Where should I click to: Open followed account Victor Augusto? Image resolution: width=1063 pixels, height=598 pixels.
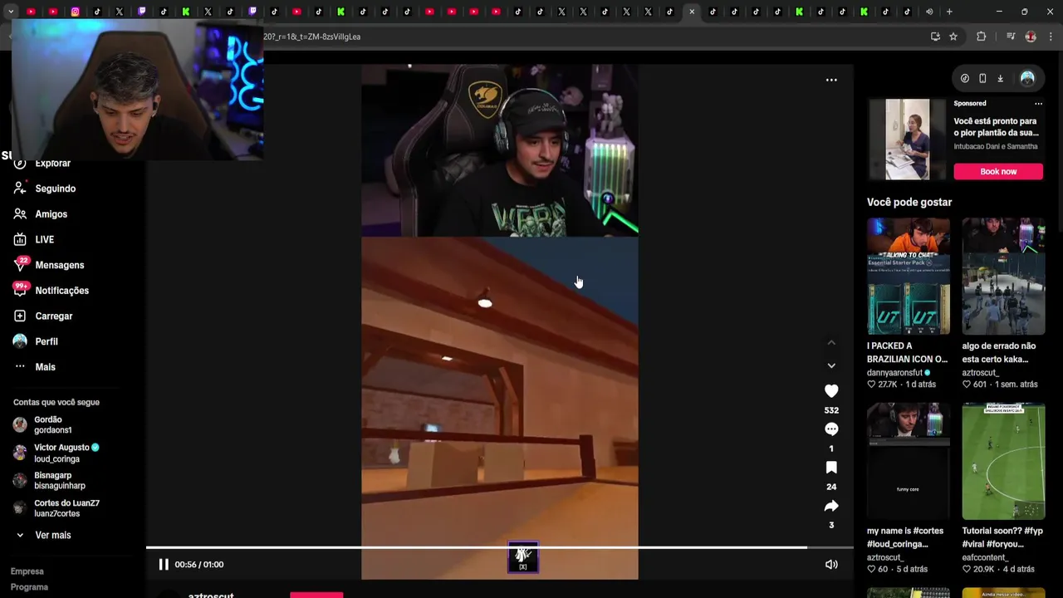tap(56, 453)
